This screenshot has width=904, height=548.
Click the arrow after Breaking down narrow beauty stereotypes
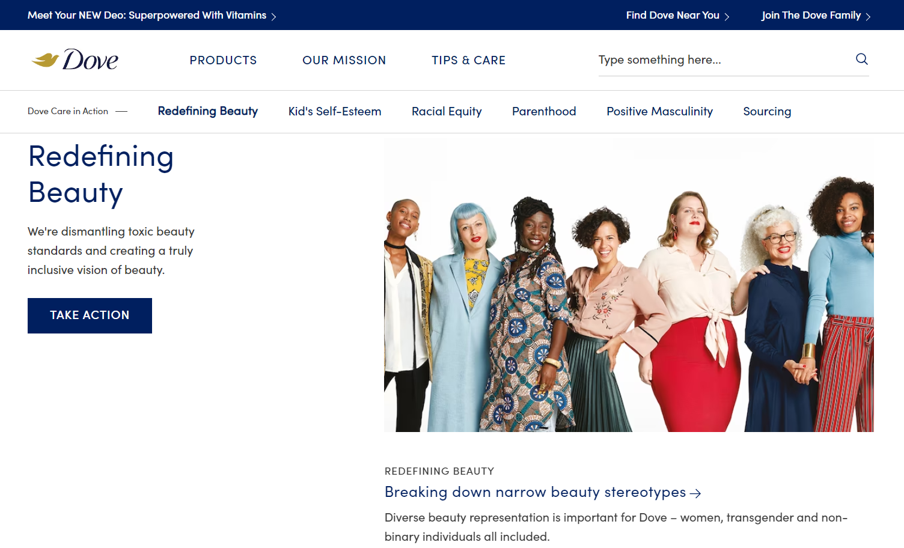(695, 493)
